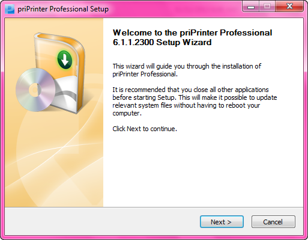Viewport: 308px width, 240px height.
Task: Click the green download arrow icon
Action: 65,60
